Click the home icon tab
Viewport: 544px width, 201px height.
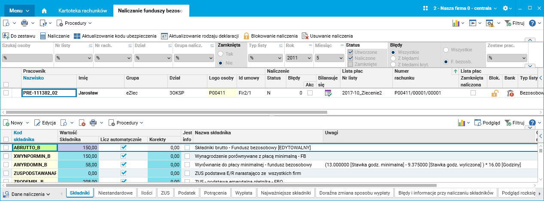[x=44, y=10]
